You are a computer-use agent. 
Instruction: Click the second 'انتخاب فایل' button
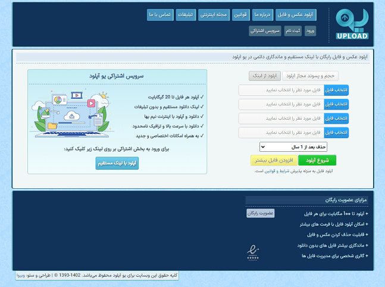[336, 104]
